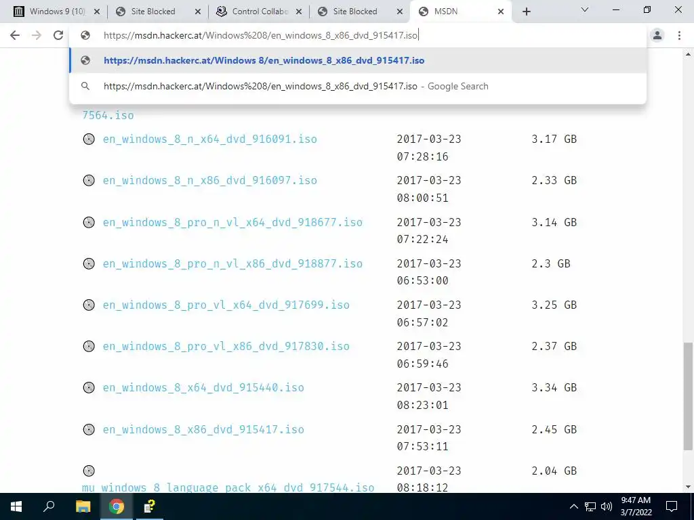Click disc icon beside en_windows_8_pro_vl_x86_dvd_917830.iso
The height and width of the screenshot is (520, 694).
pos(89,346)
